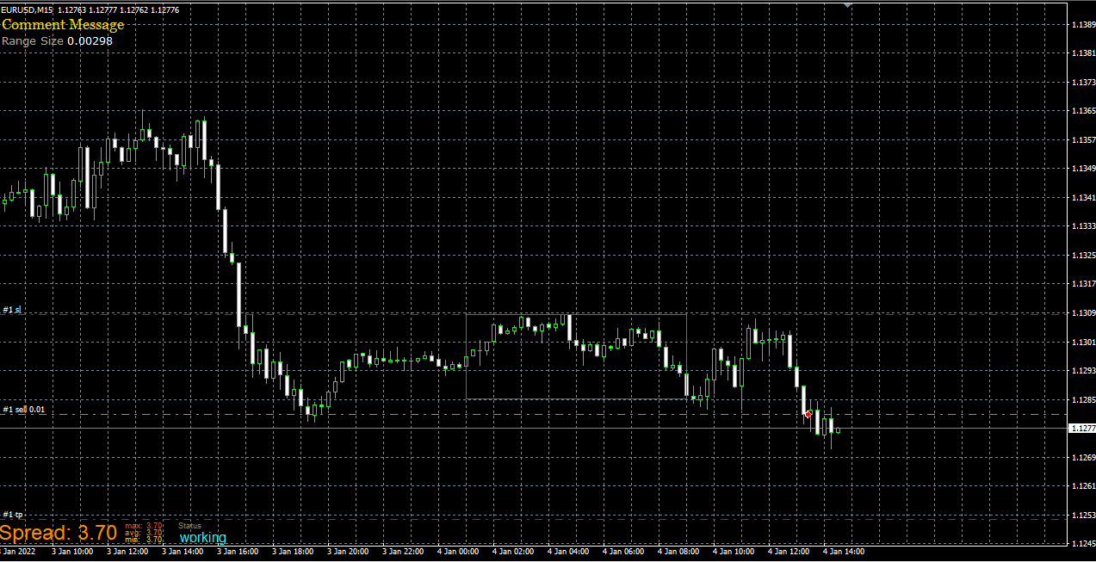Click the orange 'Spread: 3.70' readout
The width and height of the screenshot is (1096, 562).
[59, 533]
